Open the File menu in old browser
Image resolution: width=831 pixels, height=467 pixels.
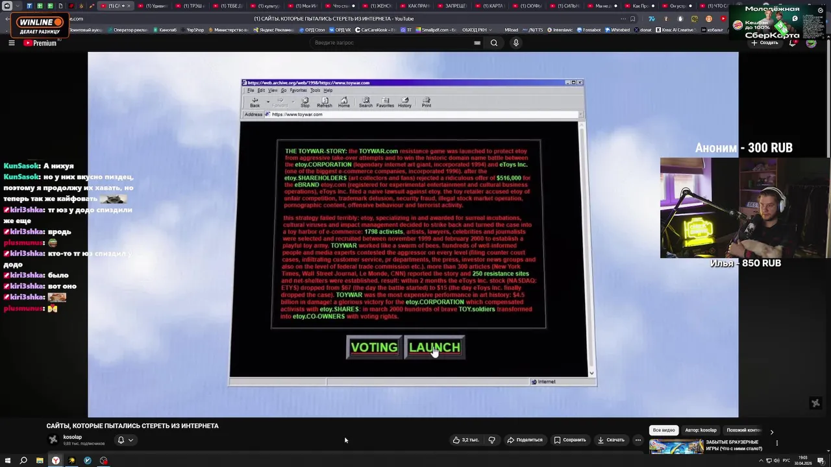pyautogui.click(x=251, y=90)
